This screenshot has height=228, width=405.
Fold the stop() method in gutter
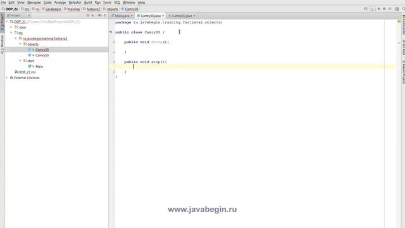[114, 62]
